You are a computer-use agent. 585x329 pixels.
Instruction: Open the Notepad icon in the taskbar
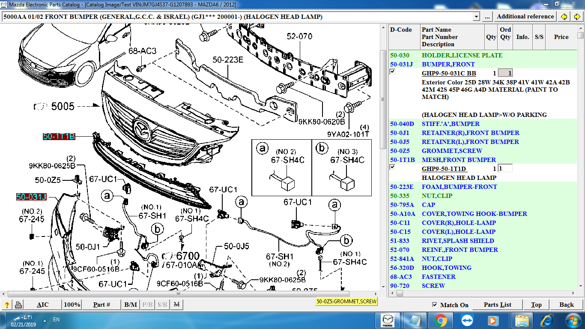[x=414, y=320]
